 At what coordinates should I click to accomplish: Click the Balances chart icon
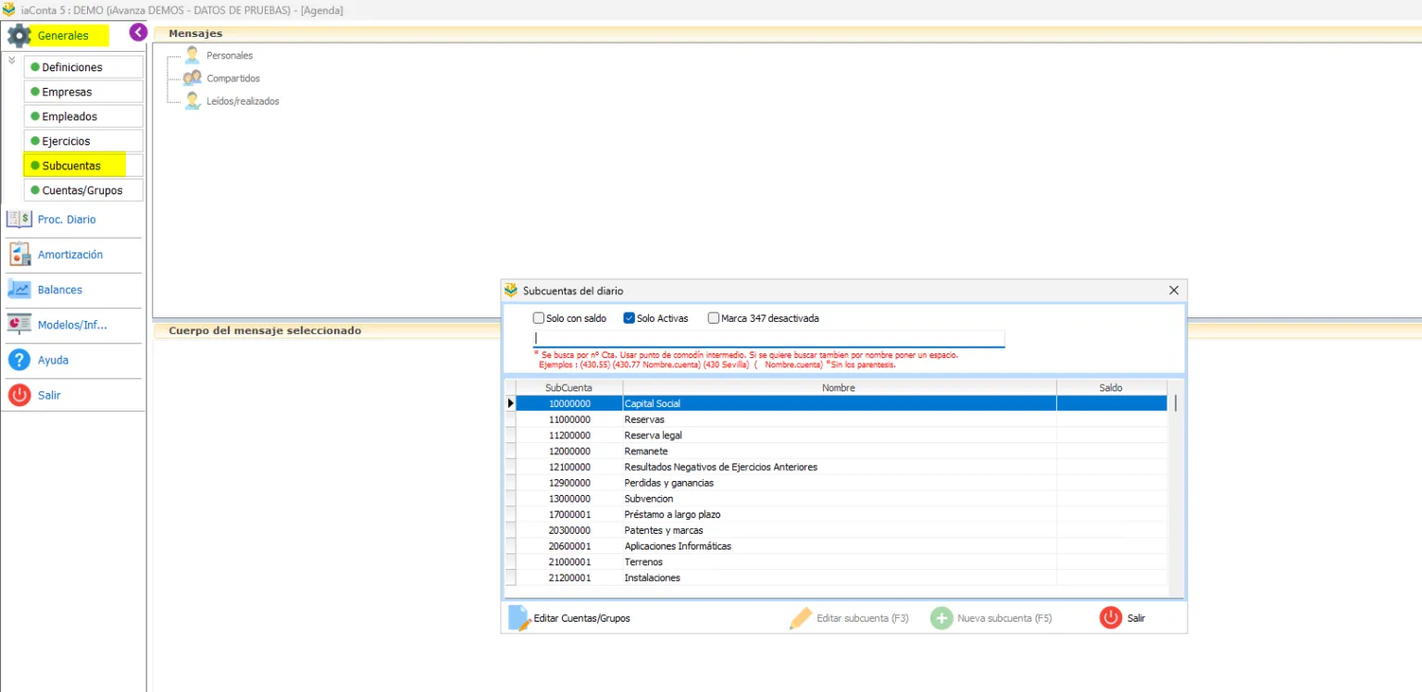(19, 290)
